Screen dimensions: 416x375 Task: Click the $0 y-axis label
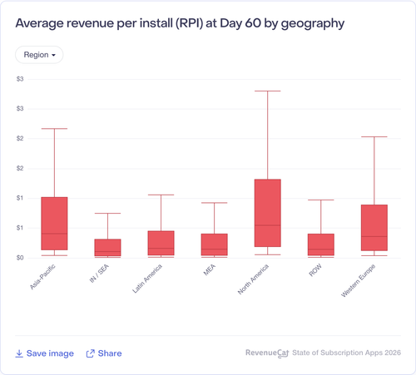pyautogui.click(x=20, y=258)
